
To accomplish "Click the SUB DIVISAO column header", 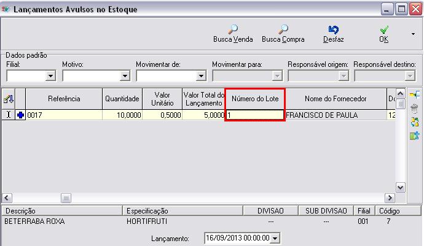I will (x=326, y=211).
